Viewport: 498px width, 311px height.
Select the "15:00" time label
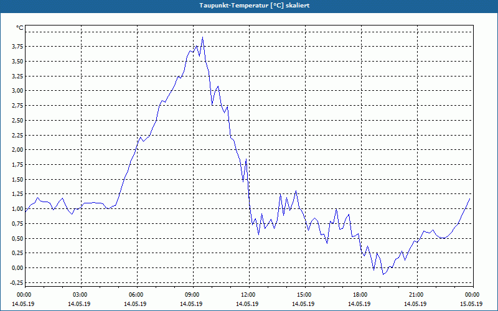click(304, 295)
